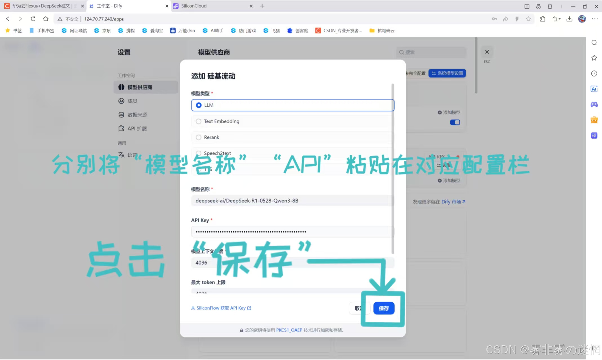The height and width of the screenshot is (360, 602).
Task: Open the 书签 bookmarks star
Action: pos(14,30)
